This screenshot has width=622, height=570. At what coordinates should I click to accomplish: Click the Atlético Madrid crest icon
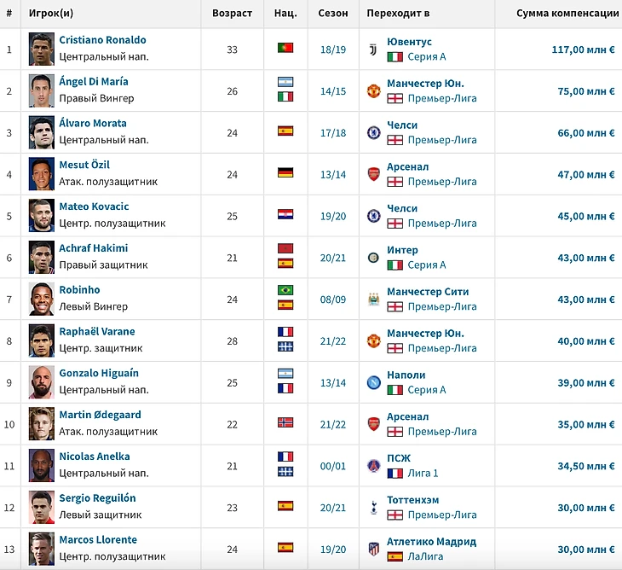tap(372, 549)
